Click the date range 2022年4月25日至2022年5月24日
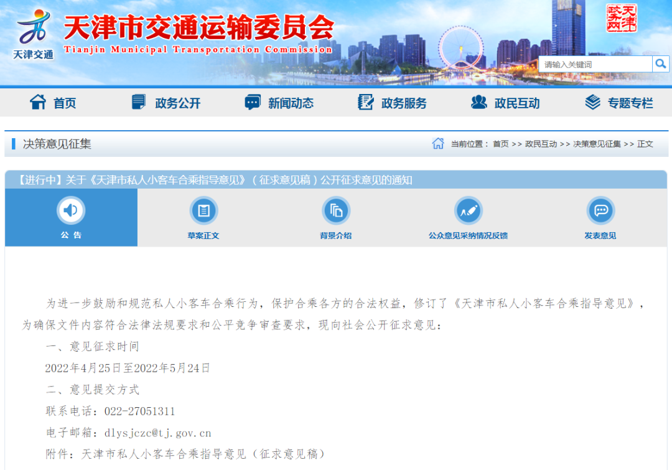 128,369
